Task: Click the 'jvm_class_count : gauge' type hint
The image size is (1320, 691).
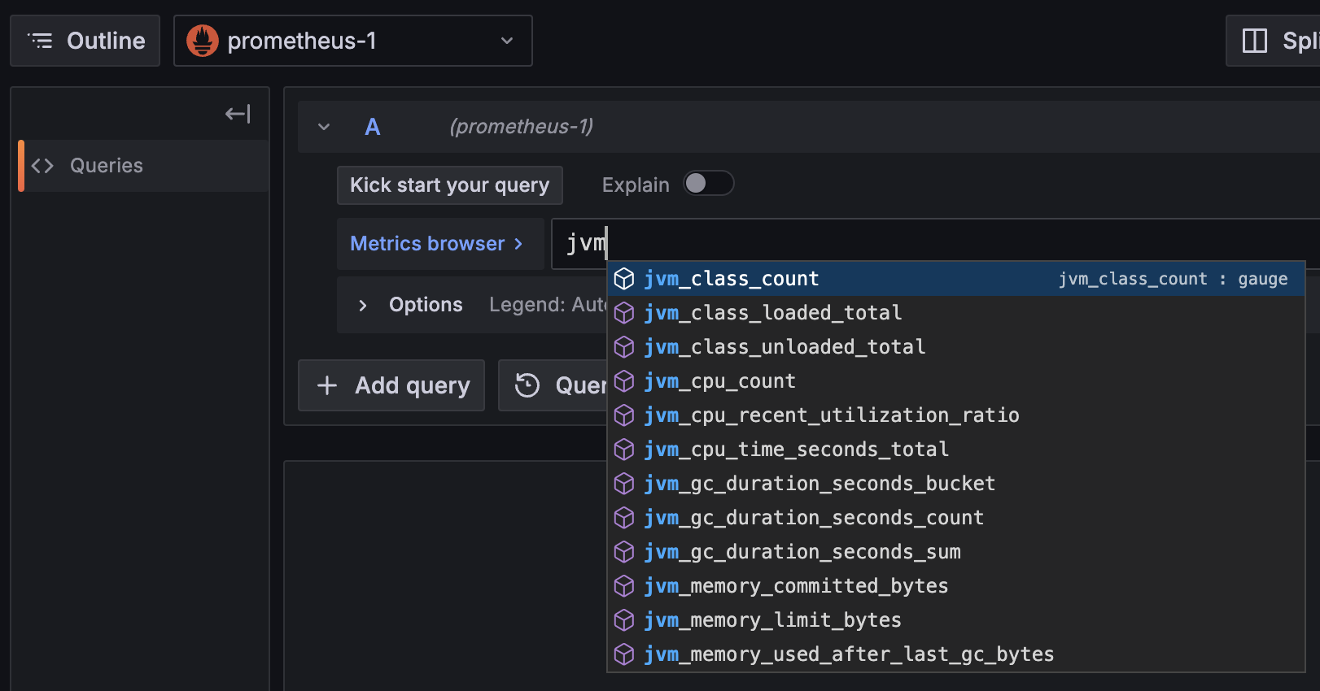Action: click(1173, 279)
